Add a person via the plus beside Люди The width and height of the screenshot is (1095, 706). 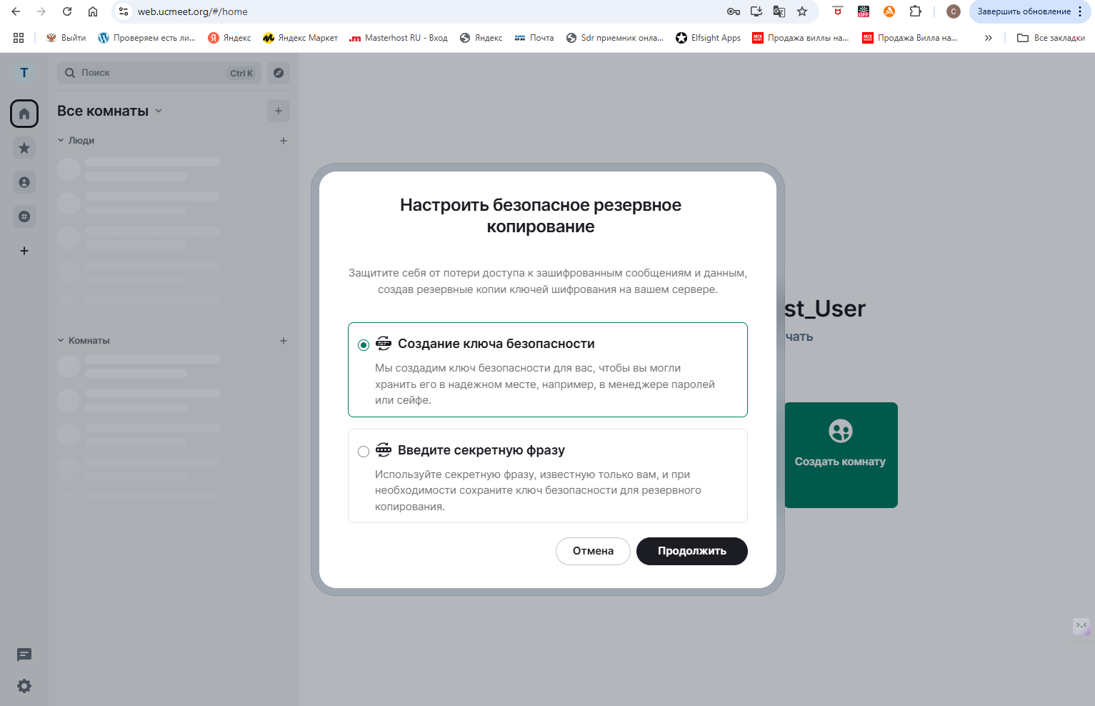click(x=283, y=140)
